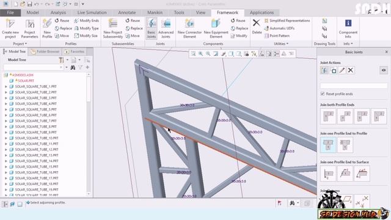Select third Join both Profile Ends option
This screenshot has height=220, width=391.
[362, 116]
